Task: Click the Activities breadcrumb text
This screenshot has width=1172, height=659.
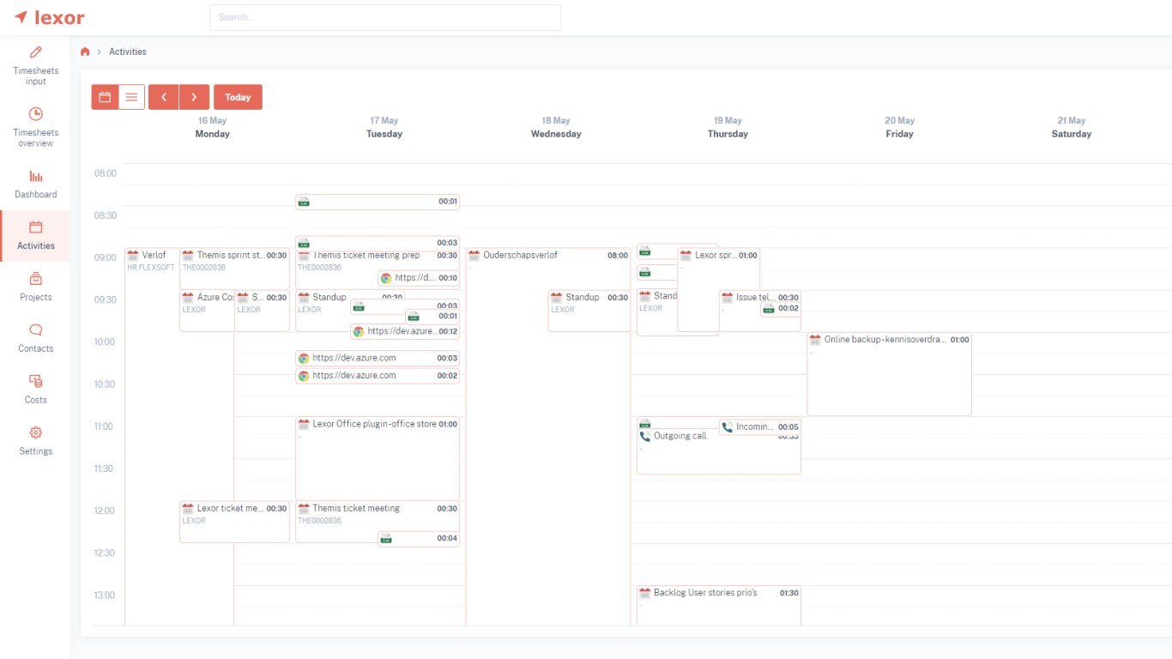Action: click(128, 51)
